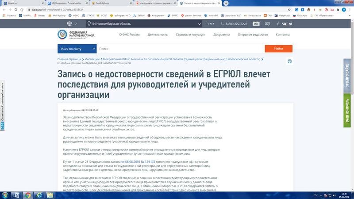Open the Документы menu

pyautogui.click(x=222, y=34)
